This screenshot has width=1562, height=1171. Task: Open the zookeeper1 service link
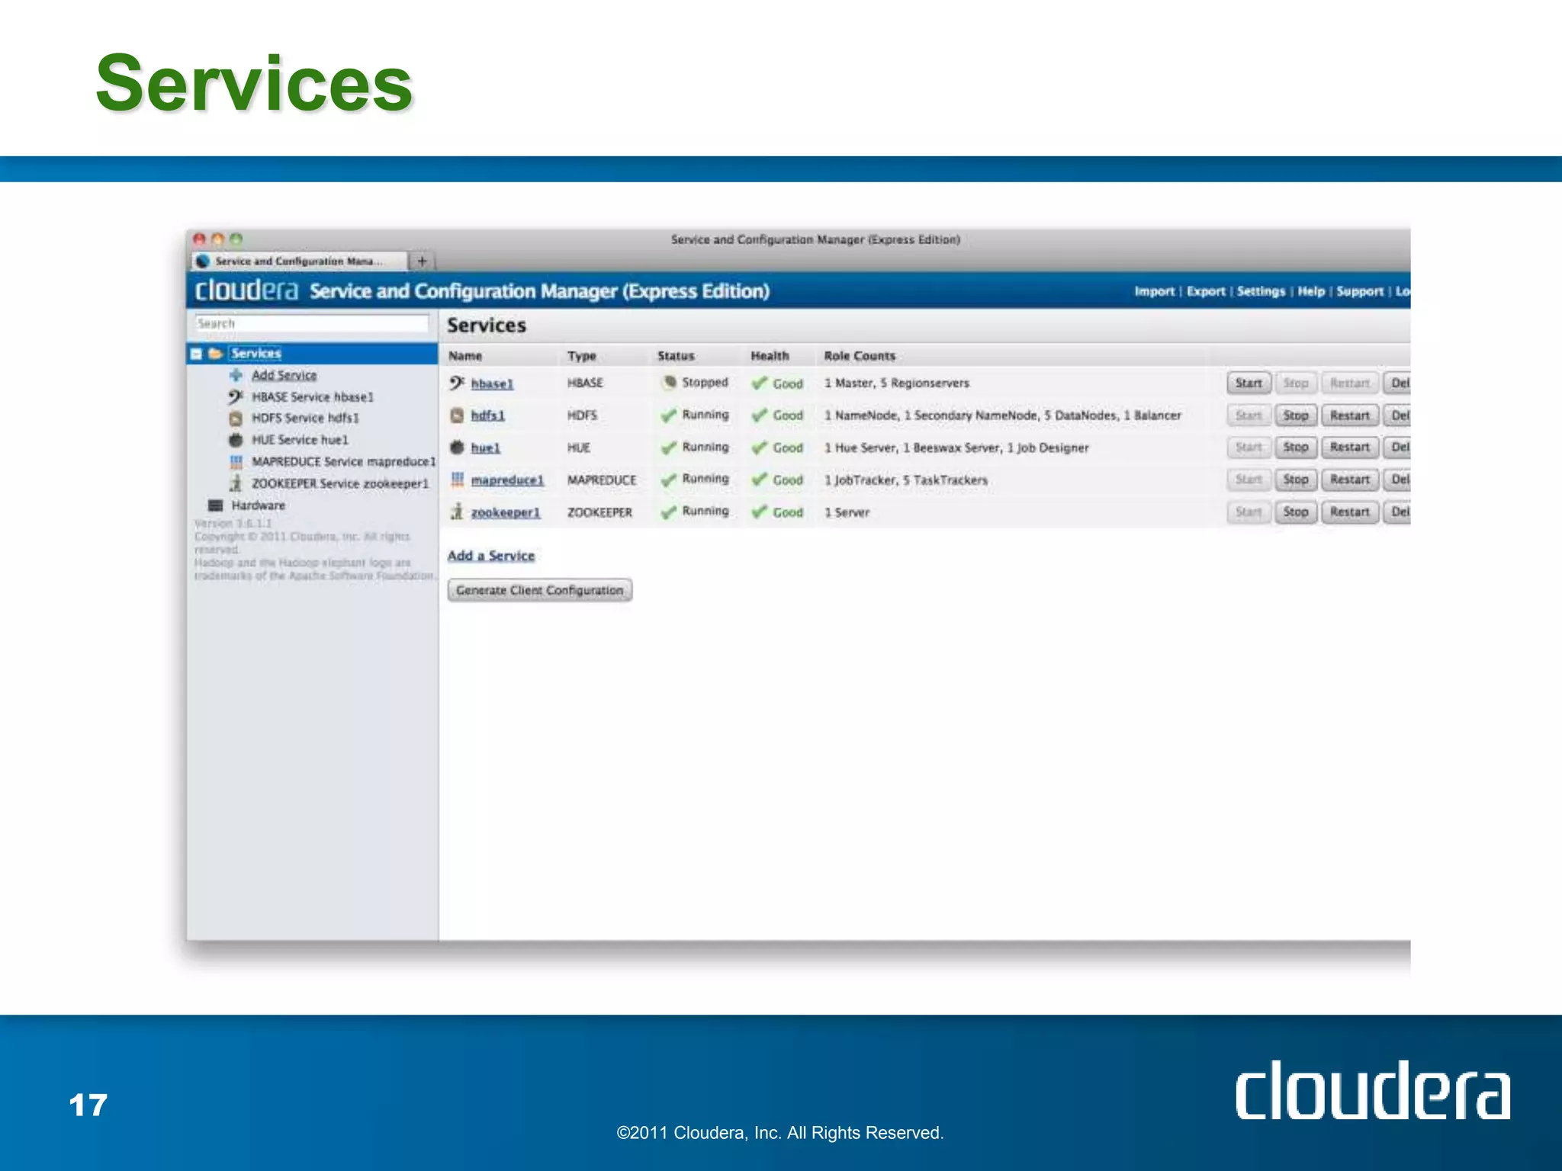click(505, 512)
